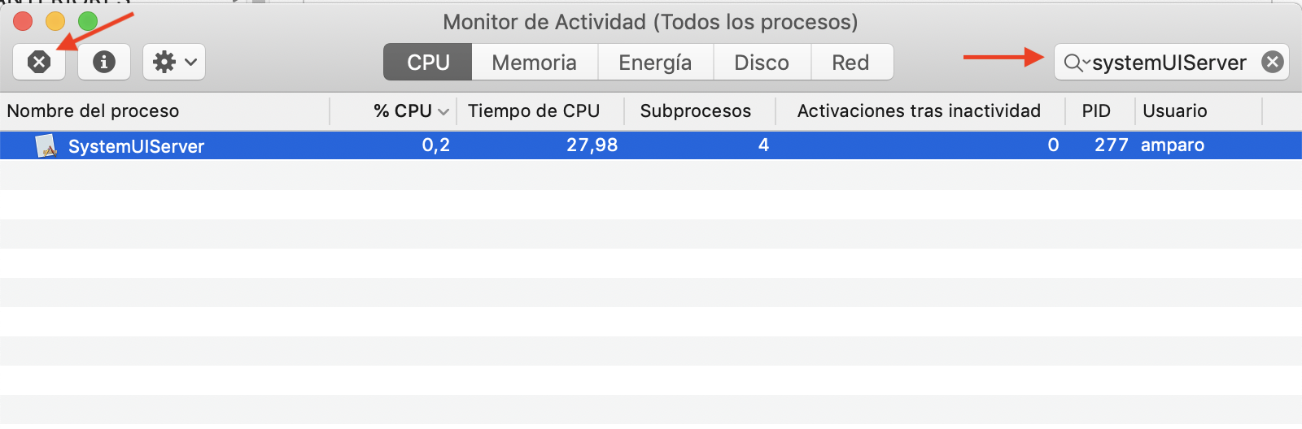Sort by Tiempo de CPU column
This screenshot has height=429, width=1302.
[533, 111]
